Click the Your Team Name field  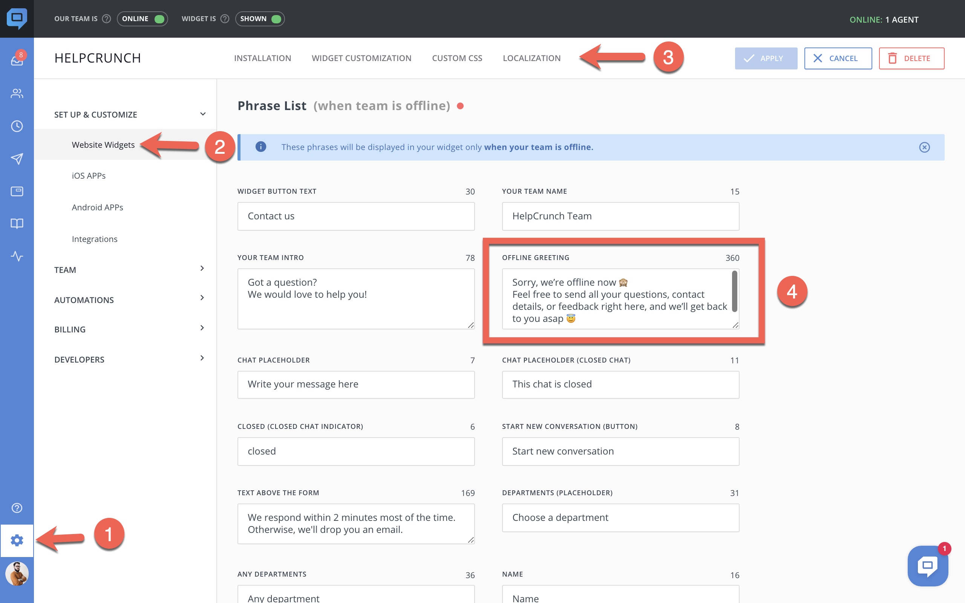[x=620, y=216]
